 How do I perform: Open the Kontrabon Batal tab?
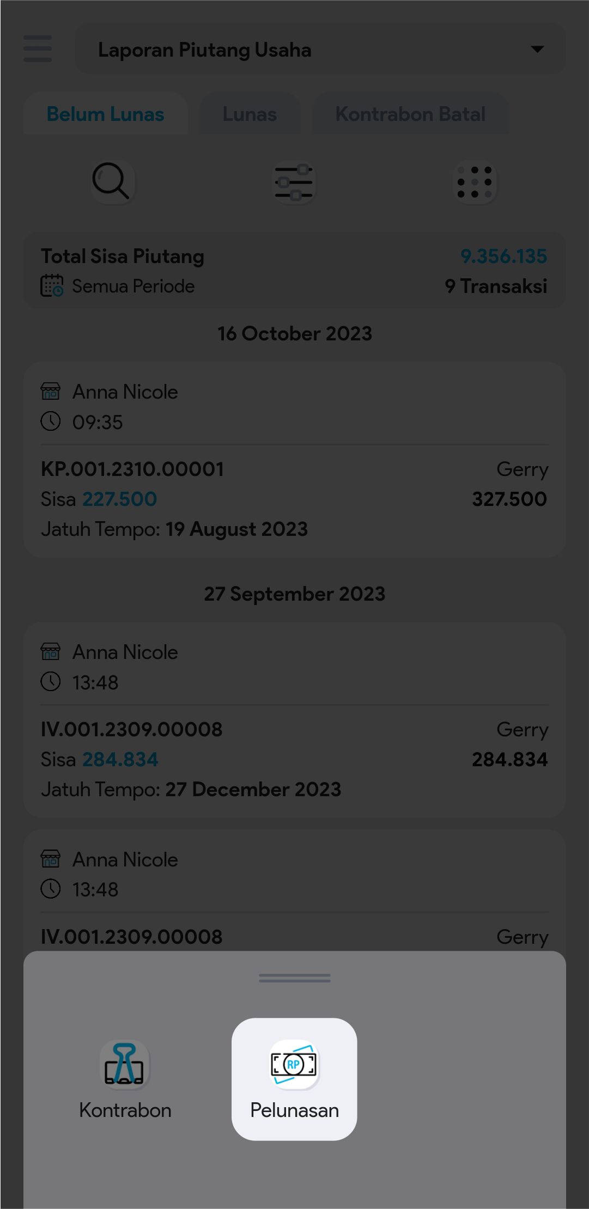tap(410, 114)
